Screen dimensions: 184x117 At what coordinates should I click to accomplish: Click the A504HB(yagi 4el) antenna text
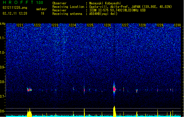coord(103,14)
